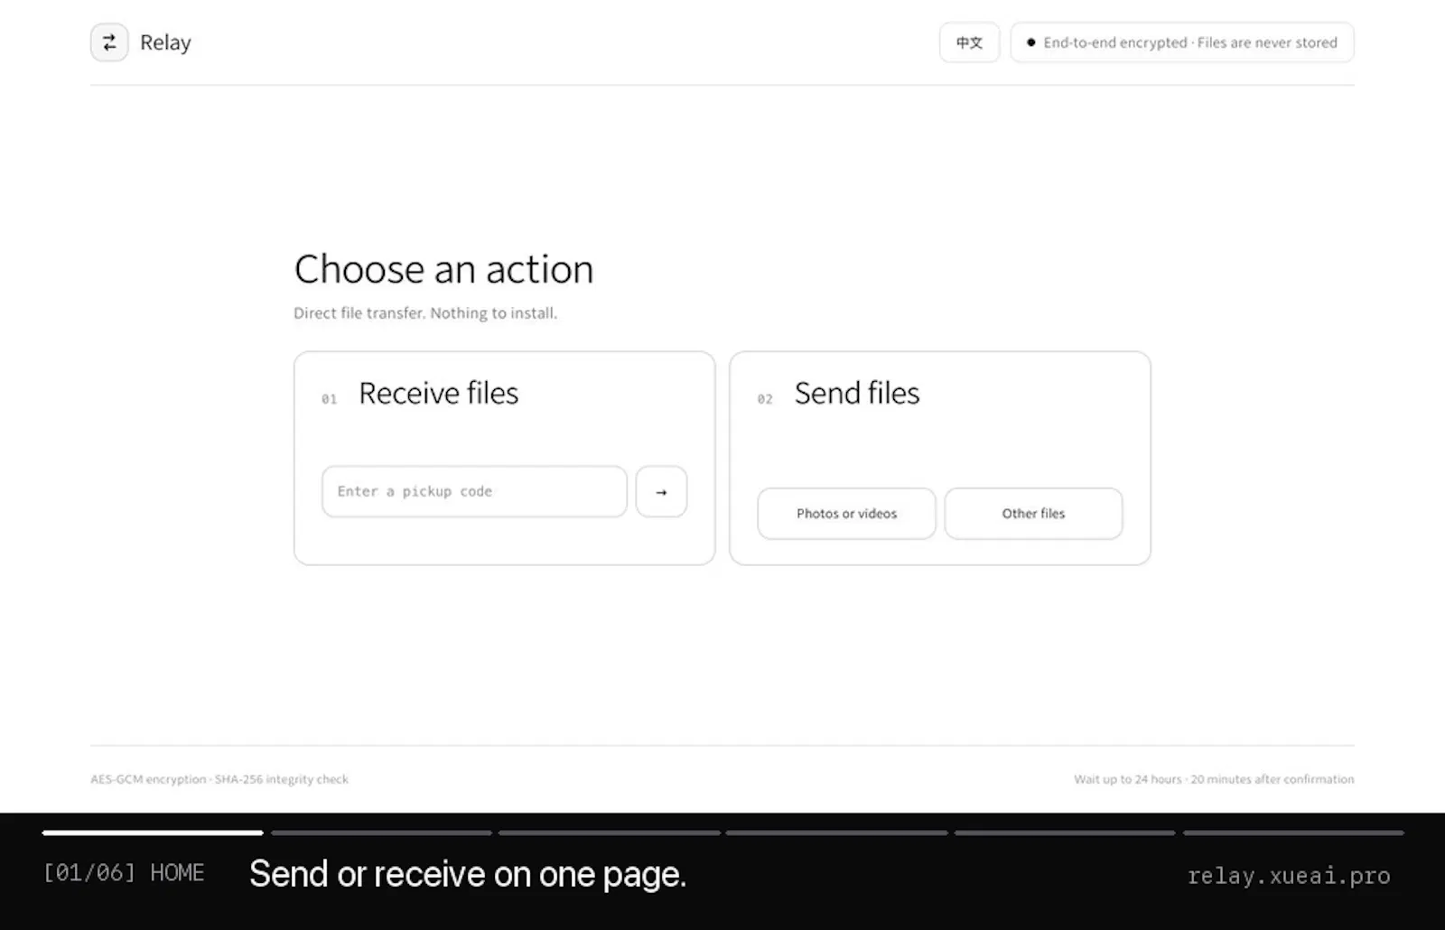Switch language with the 中文 button
The image size is (1445, 930).
point(969,42)
